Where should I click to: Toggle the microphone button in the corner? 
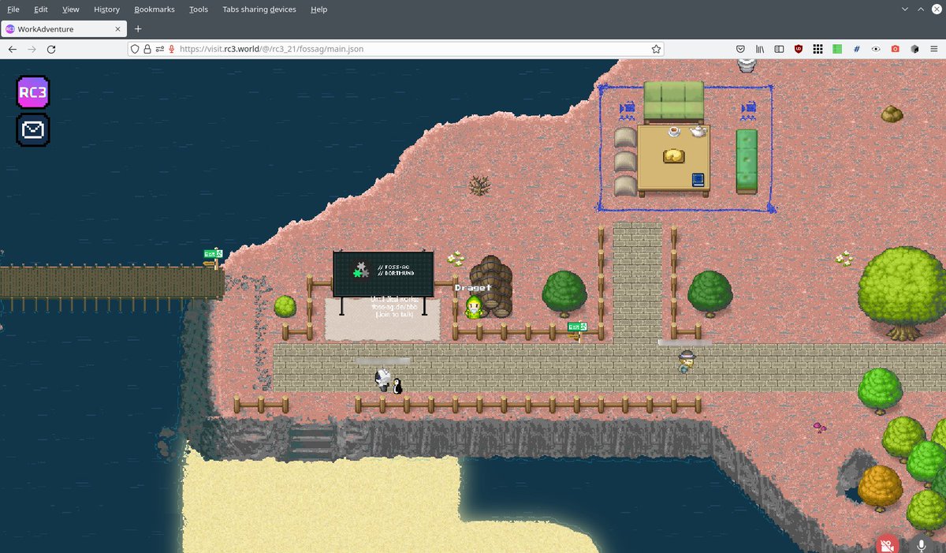tap(922, 545)
